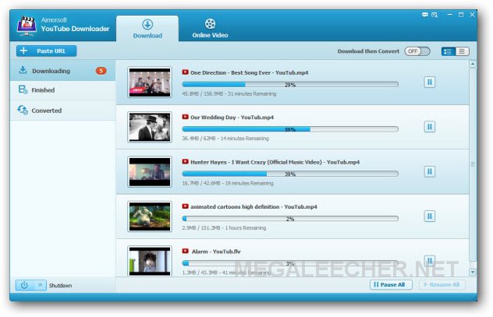Image resolution: width=493 pixels, height=317 pixels.
Task: Pause the Our Wedding Day download
Action: [x=430, y=127]
